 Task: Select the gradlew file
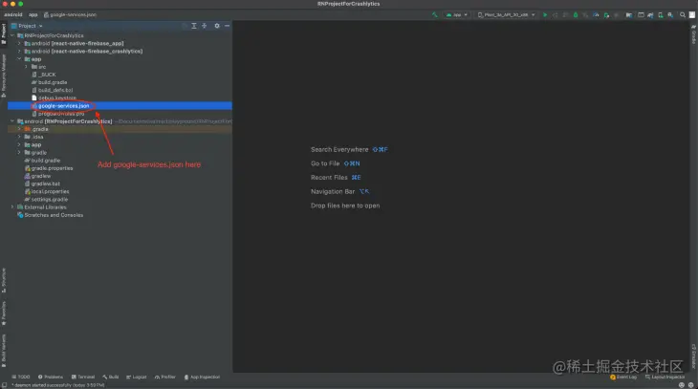coord(37,176)
